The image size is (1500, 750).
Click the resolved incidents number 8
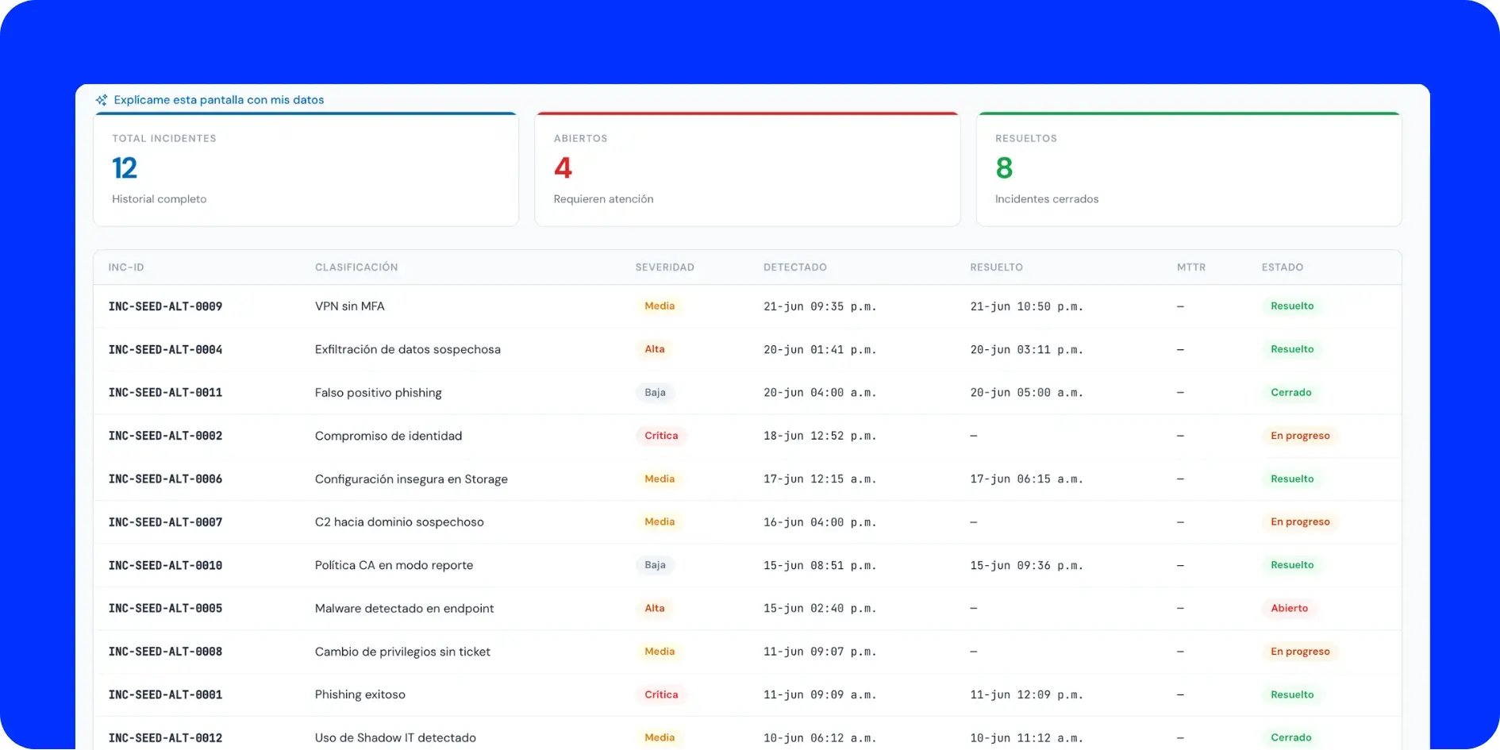1004,168
